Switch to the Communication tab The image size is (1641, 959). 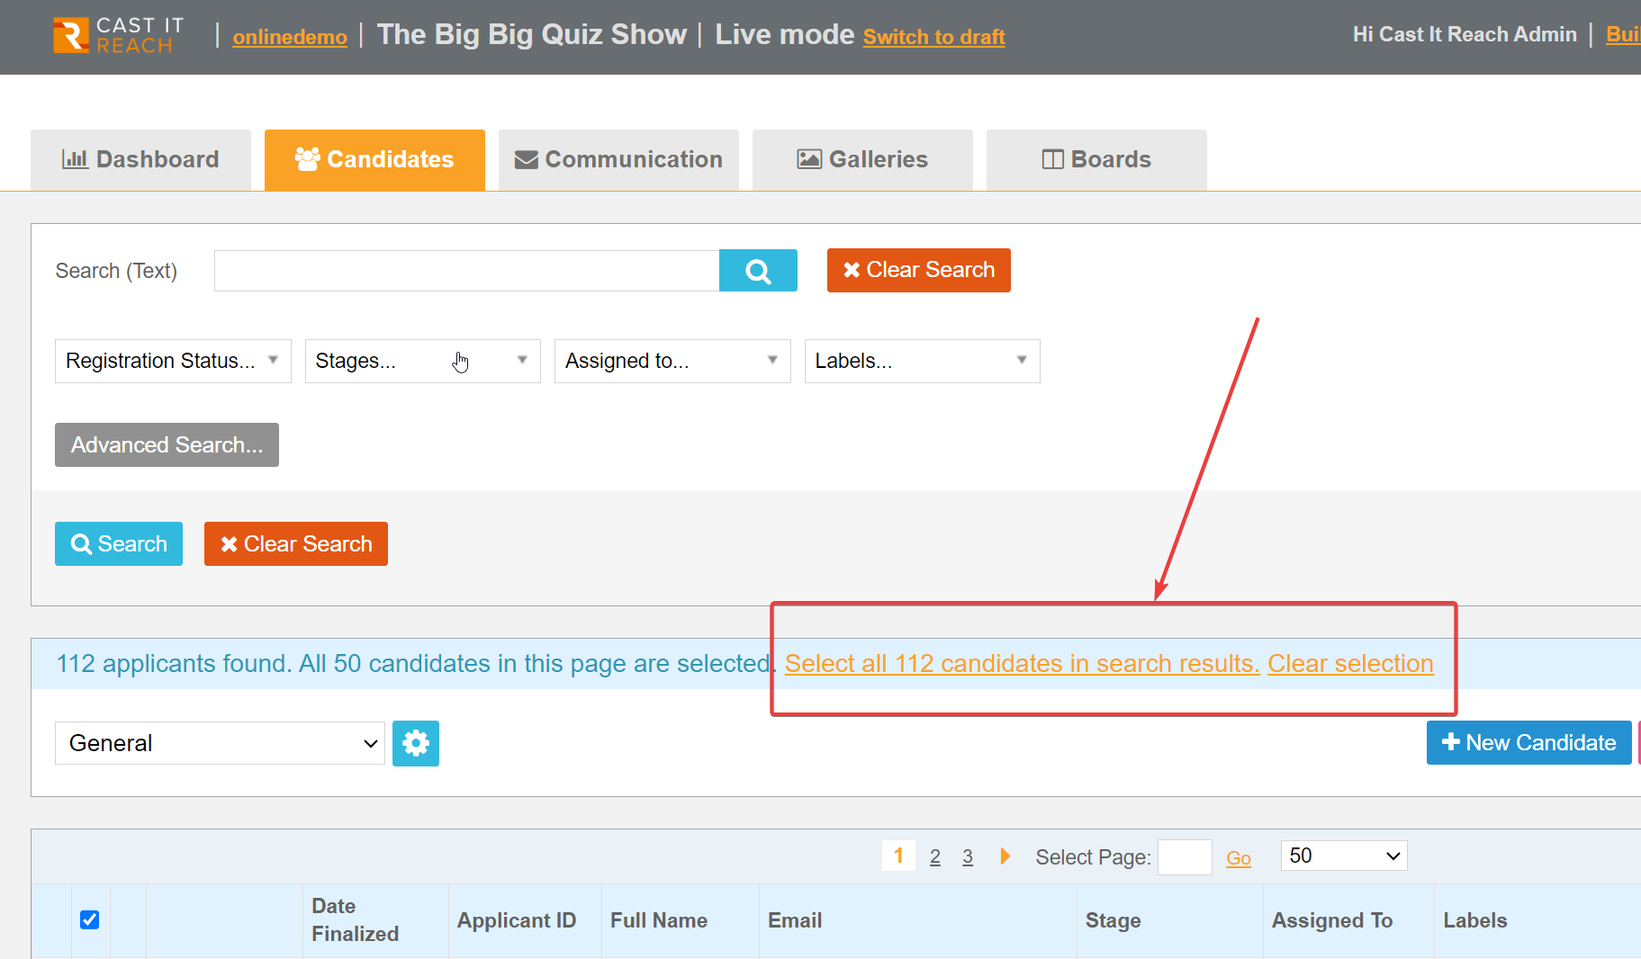618,159
